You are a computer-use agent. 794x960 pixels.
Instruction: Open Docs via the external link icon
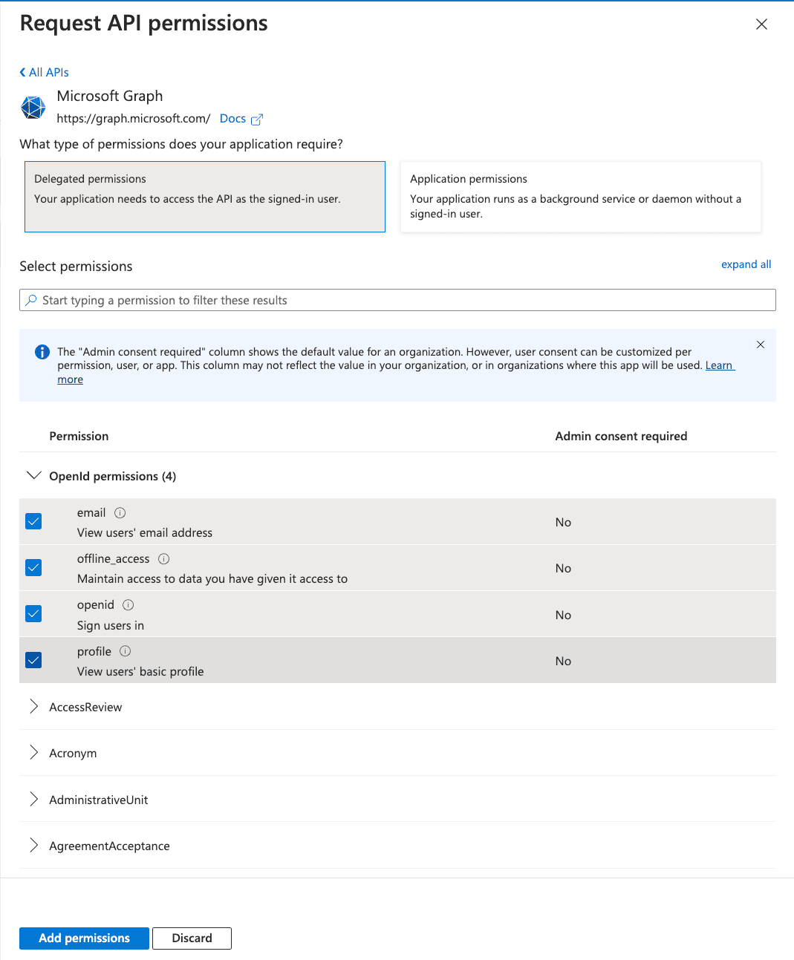click(x=257, y=119)
